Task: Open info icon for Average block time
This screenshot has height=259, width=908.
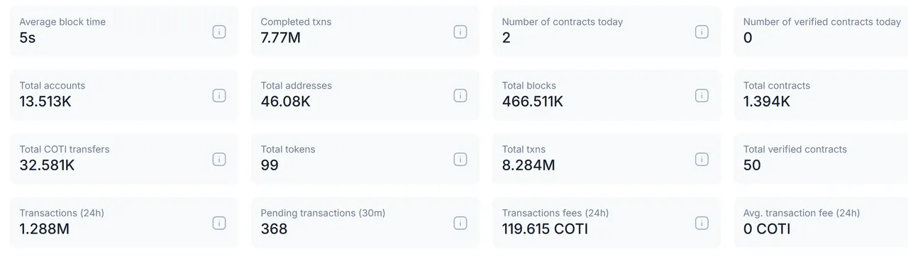Action: pos(219,32)
